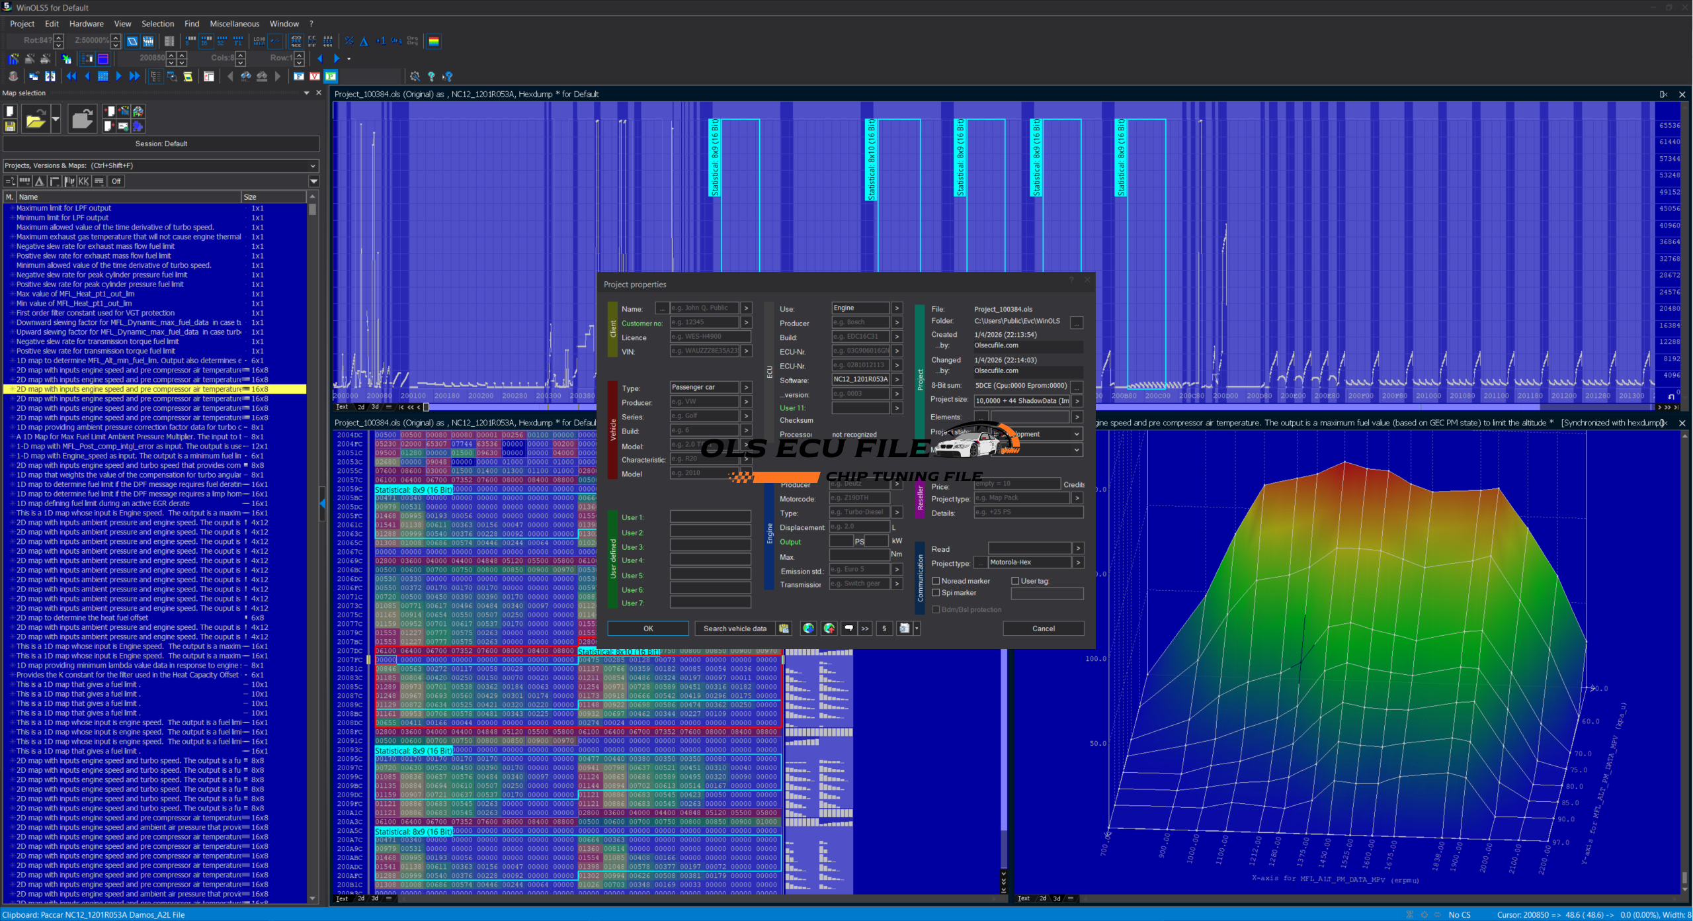
Task: Click the paragraph symbol button in dialog
Action: [x=884, y=629]
